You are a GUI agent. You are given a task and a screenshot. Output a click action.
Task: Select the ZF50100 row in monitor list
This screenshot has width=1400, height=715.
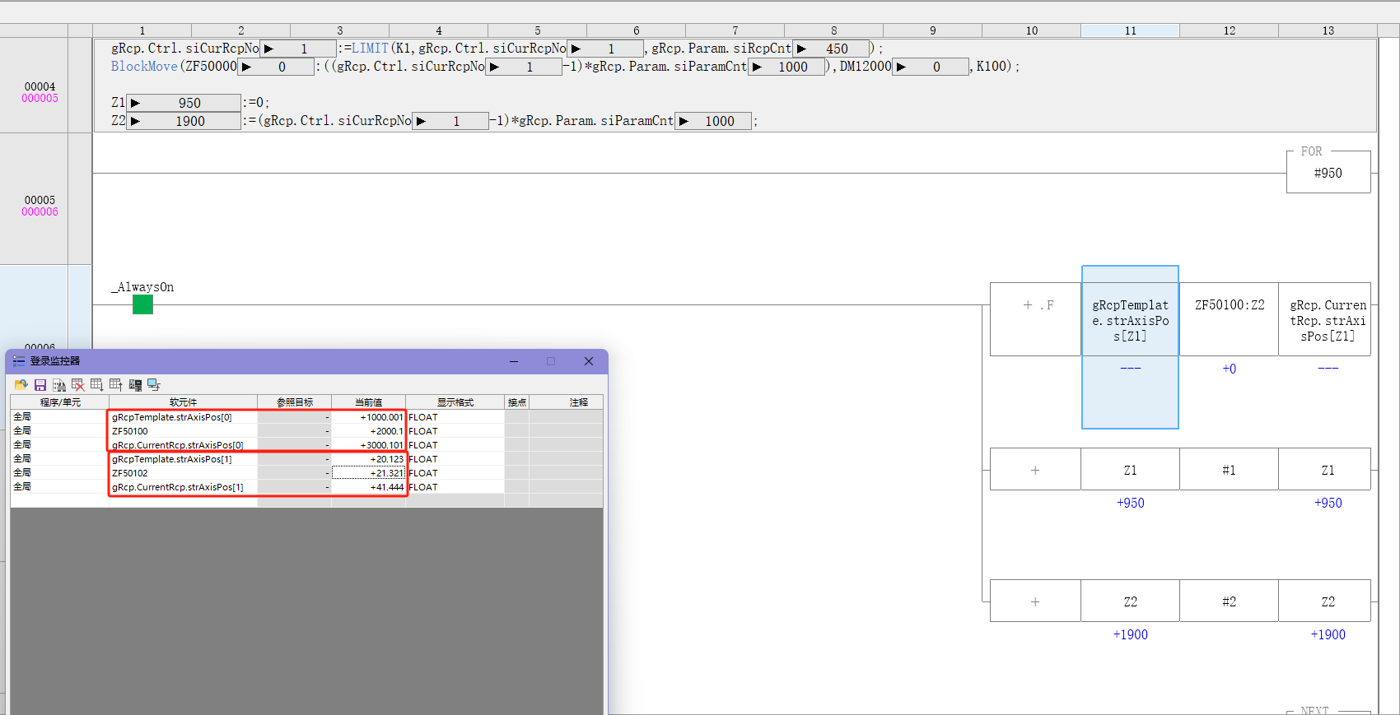[x=181, y=431]
